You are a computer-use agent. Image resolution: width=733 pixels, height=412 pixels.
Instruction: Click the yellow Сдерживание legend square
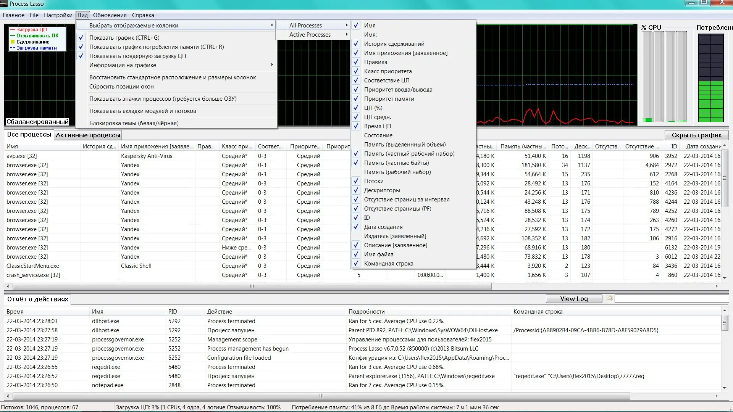pos(13,42)
